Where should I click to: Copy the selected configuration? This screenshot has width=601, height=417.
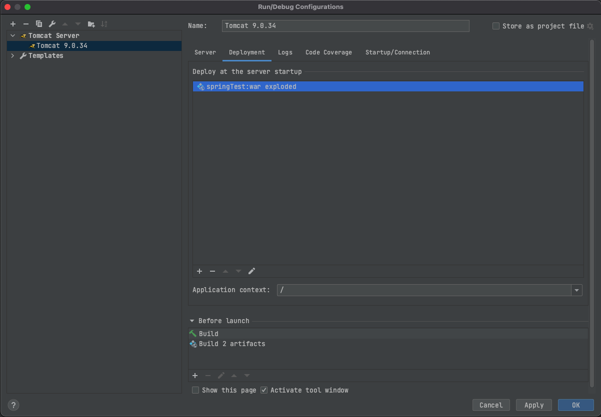[x=39, y=24]
